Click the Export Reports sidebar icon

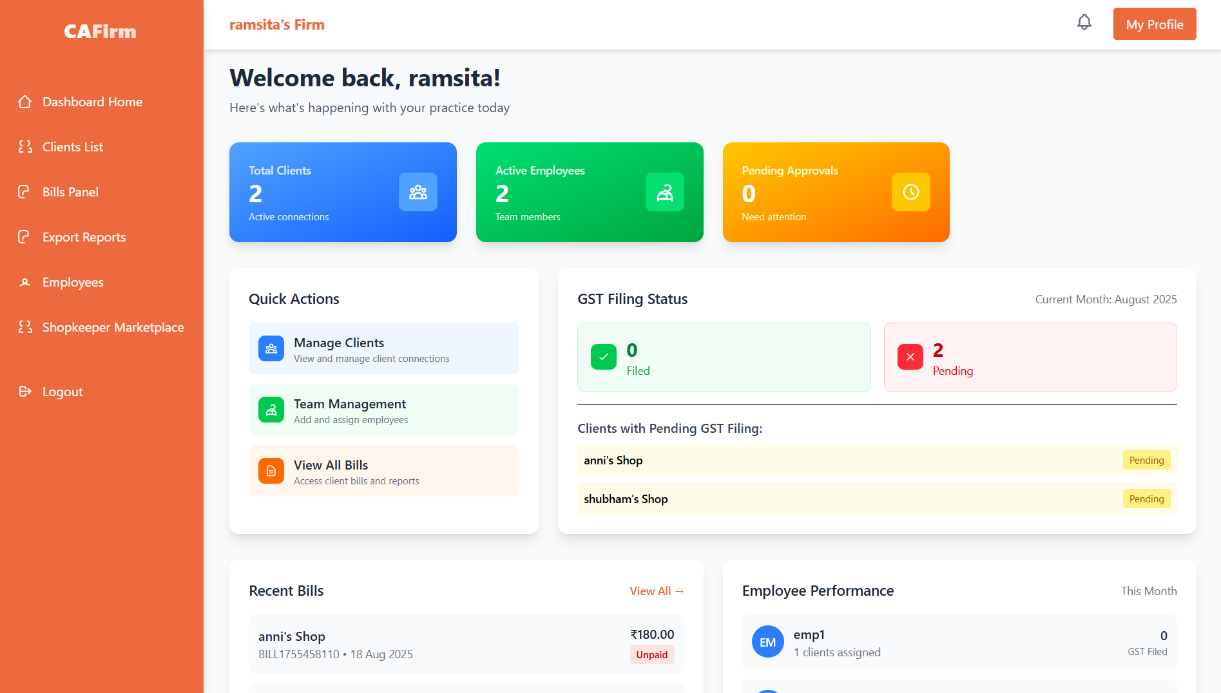click(x=25, y=236)
